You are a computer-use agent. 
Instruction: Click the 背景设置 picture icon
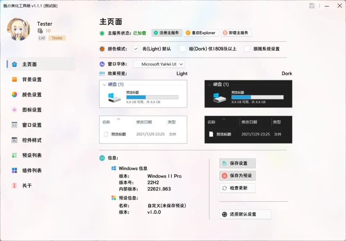point(14,79)
